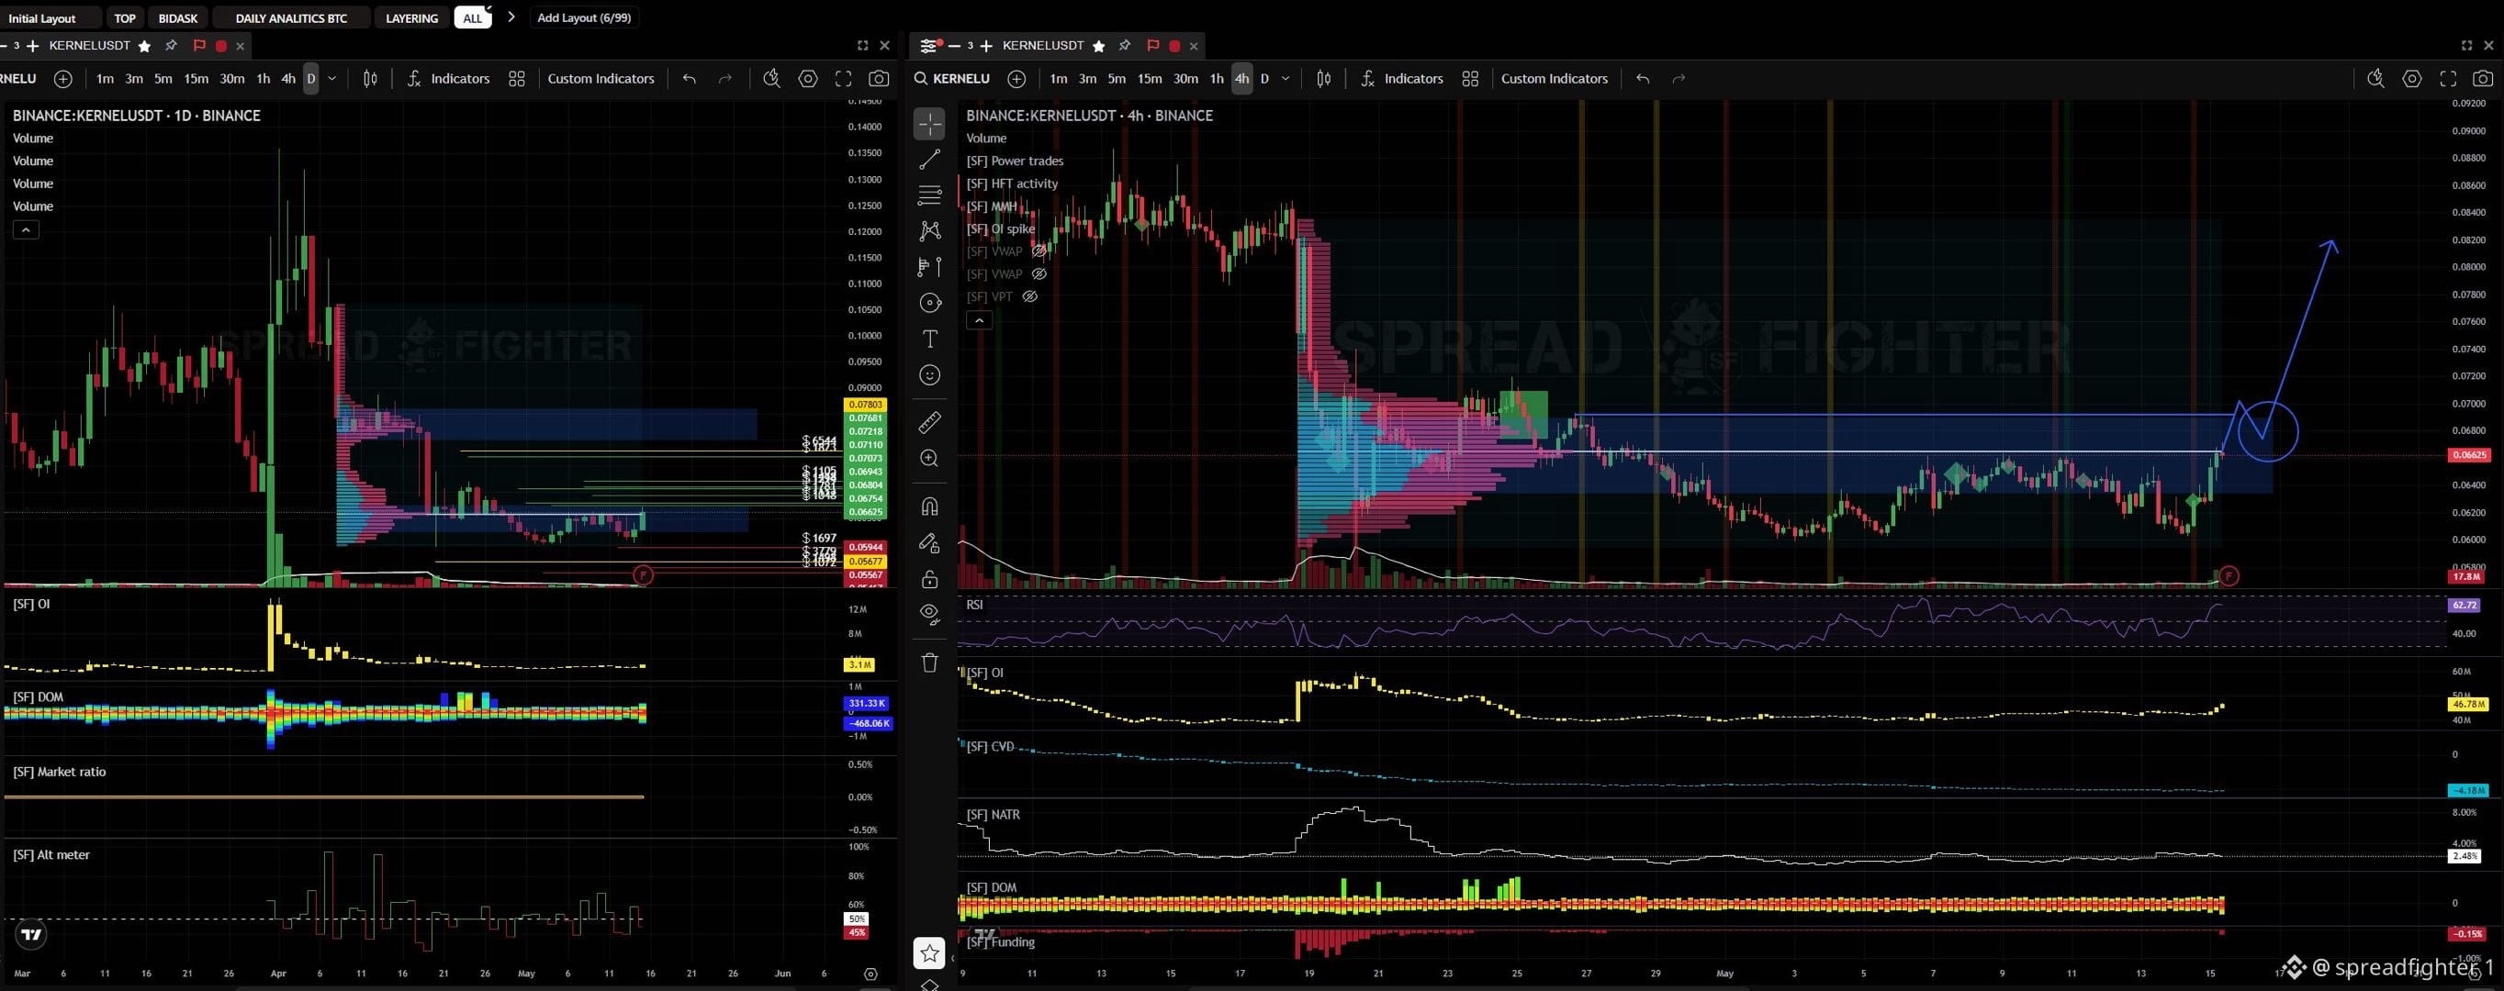Screen dimensions: 2504x991
Task: Toggle hide all drawings eye
Action: [x=929, y=614]
